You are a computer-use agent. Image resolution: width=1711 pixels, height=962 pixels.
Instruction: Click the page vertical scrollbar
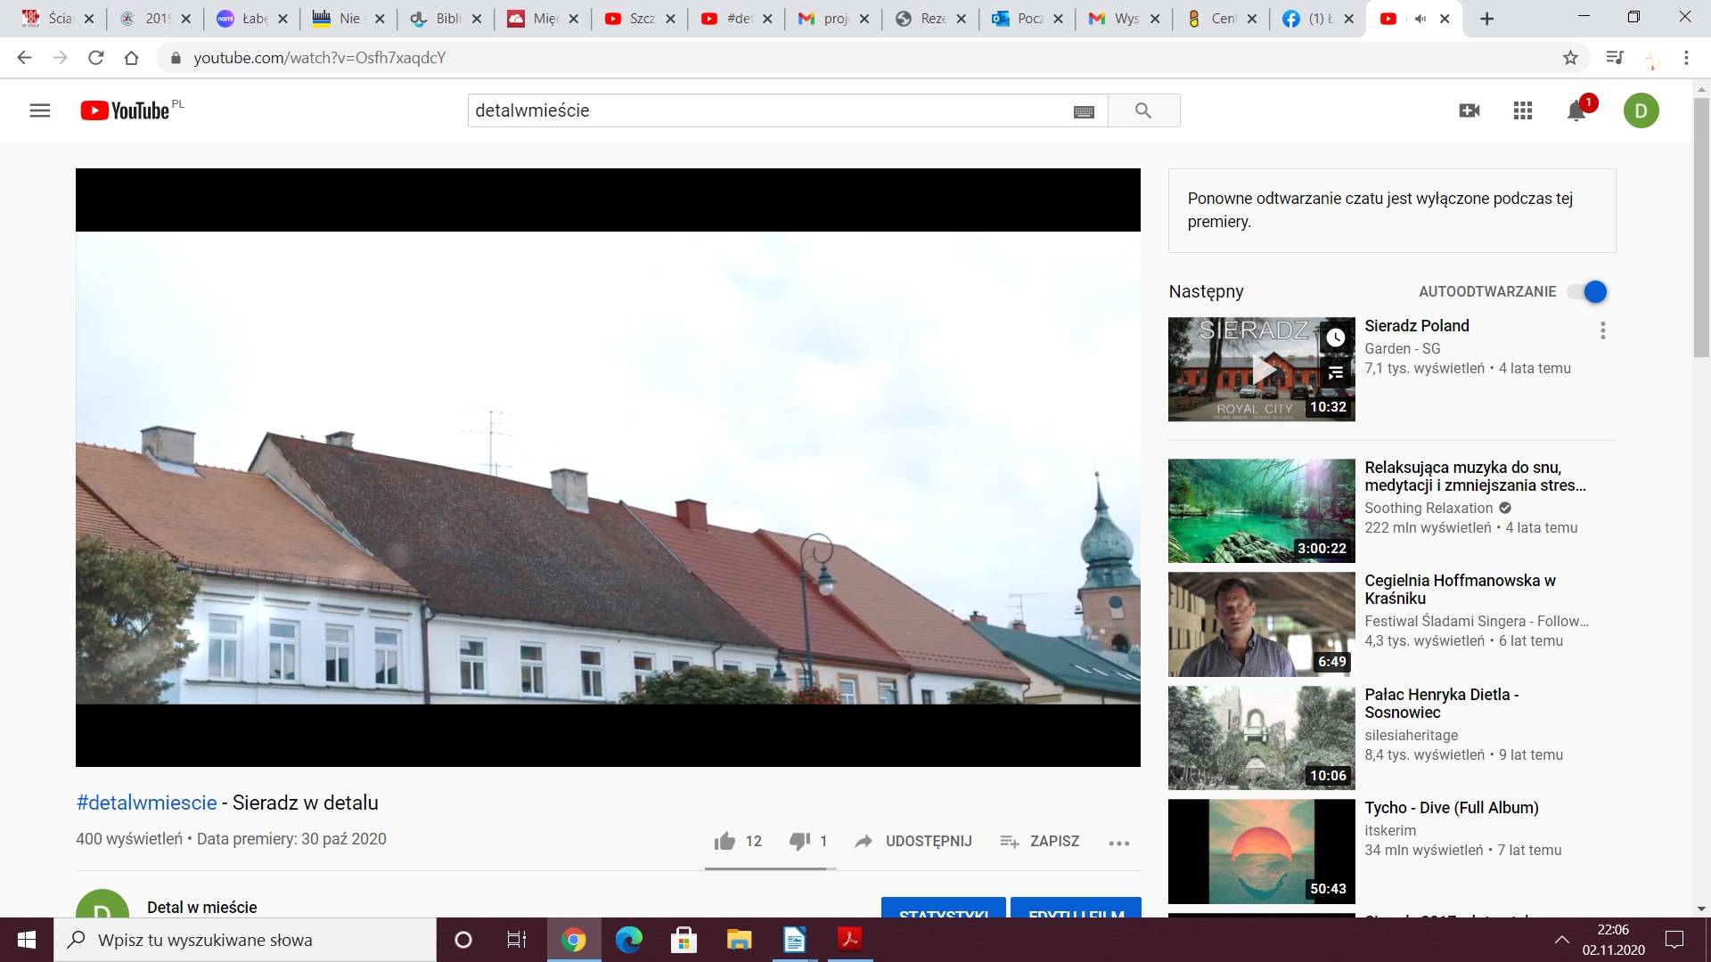[1701, 223]
